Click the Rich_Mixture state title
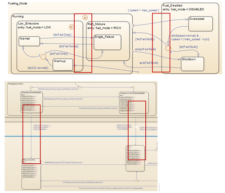The height and width of the screenshot is (193, 225). [x=96, y=24]
